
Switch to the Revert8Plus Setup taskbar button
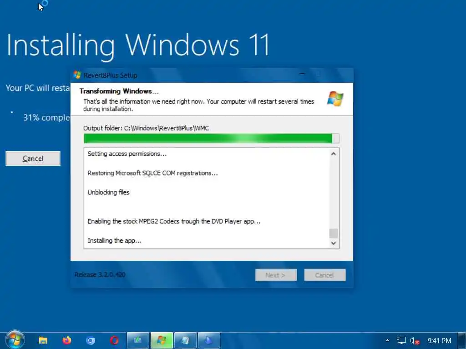[x=162, y=340]
